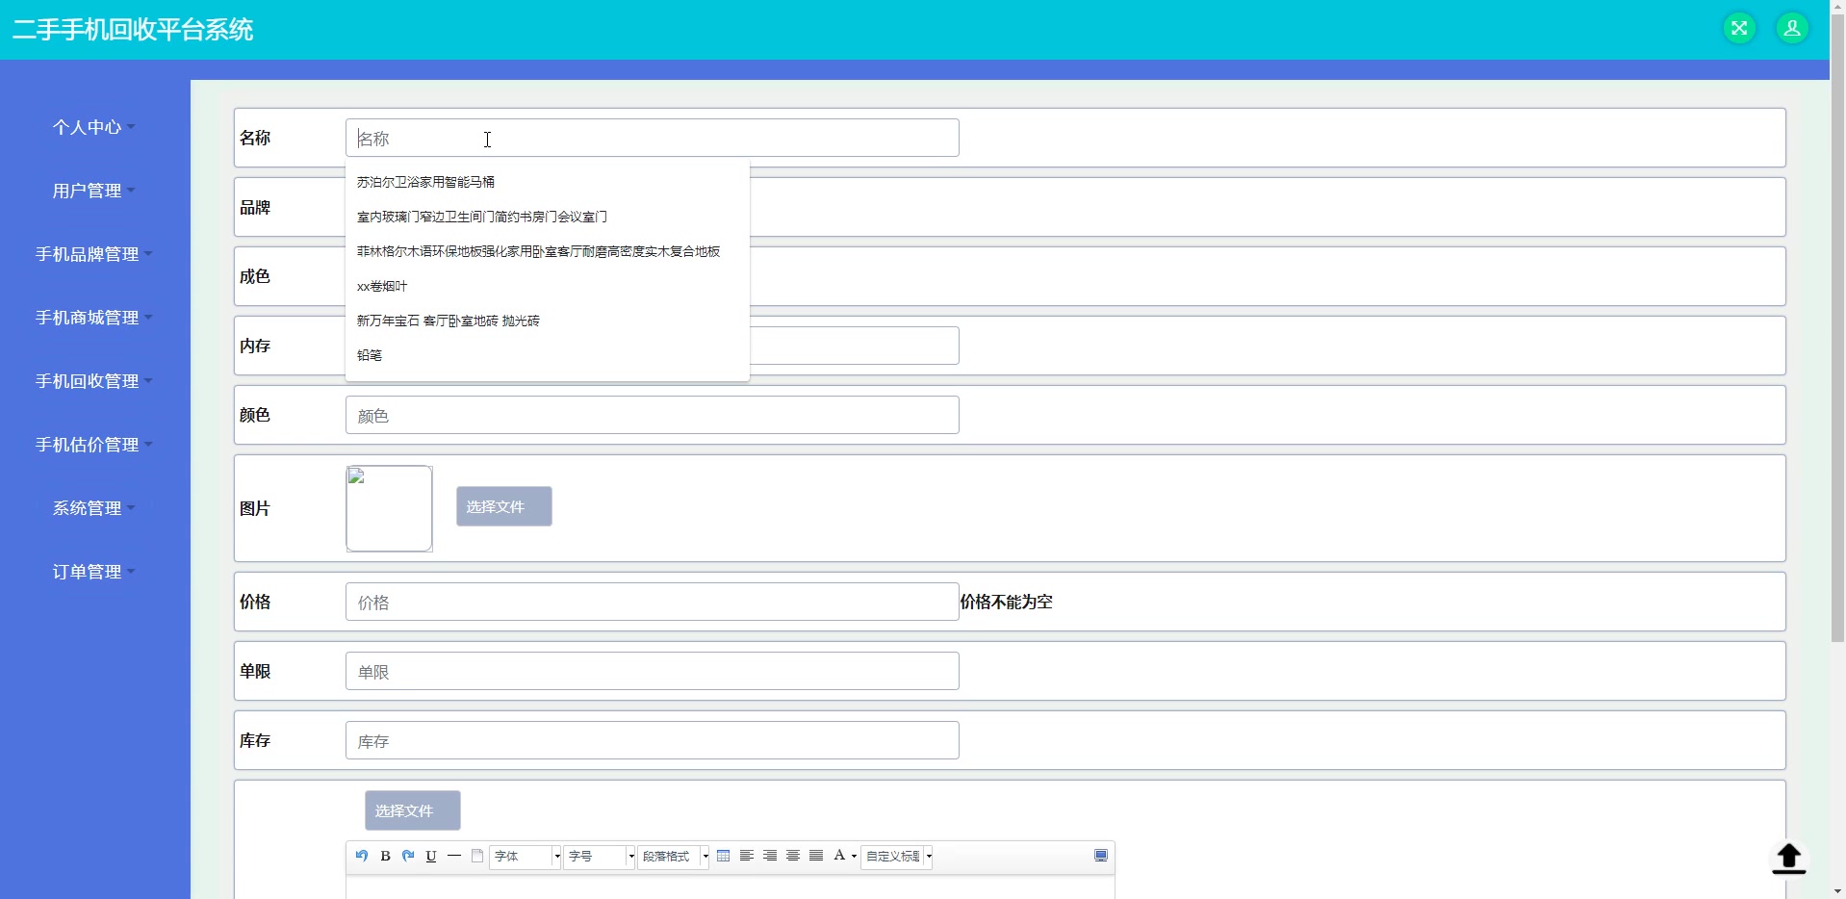Align text left in the editor
This screenshot has width=1846, height=899.
click(747, 856)
